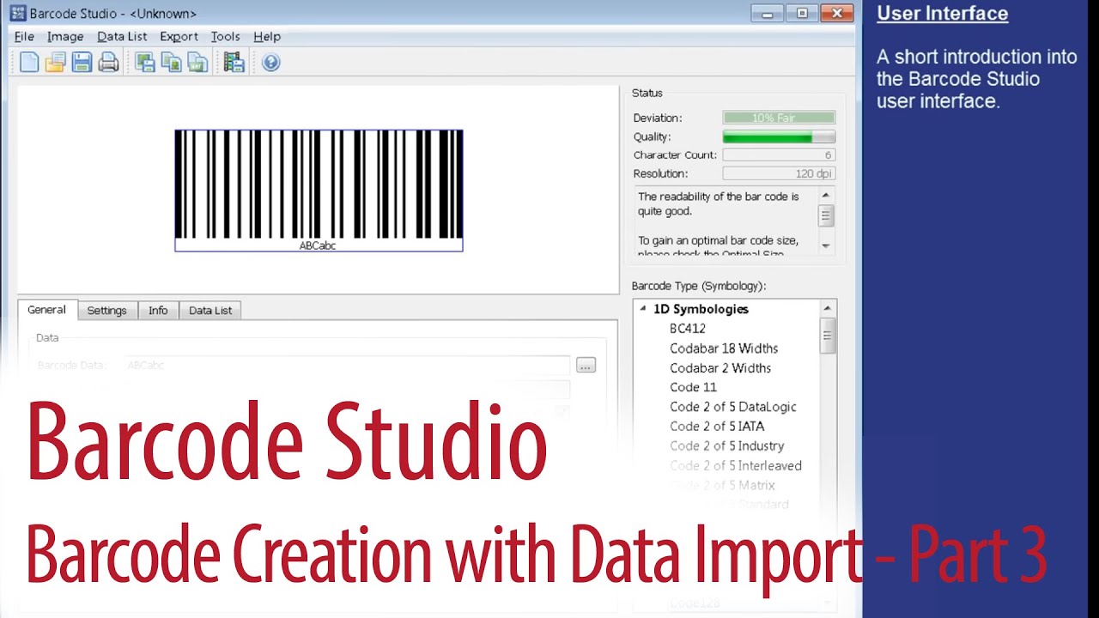Click the Deviation 10% Fair indicator
This screenshot has height=618, width=1099.
779,118
